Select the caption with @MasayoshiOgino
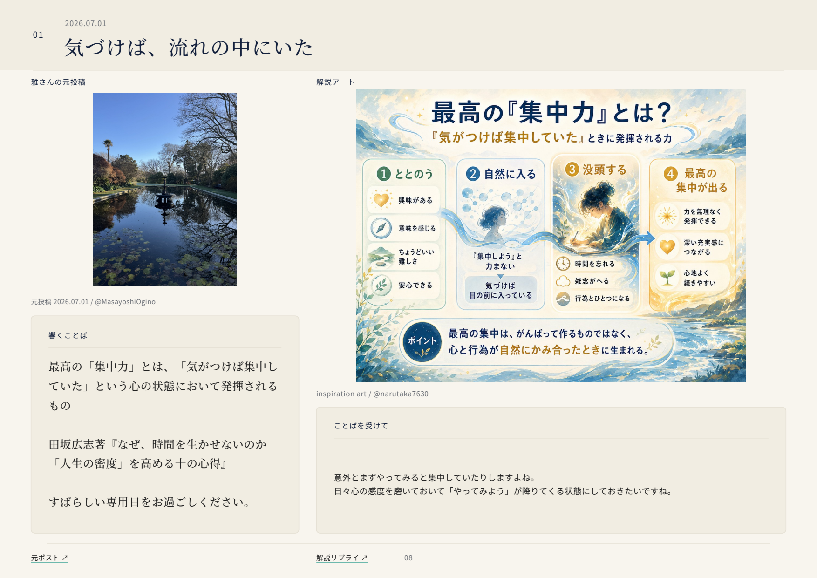This screenshot has height=578, width=817. (x=94, y=302)
